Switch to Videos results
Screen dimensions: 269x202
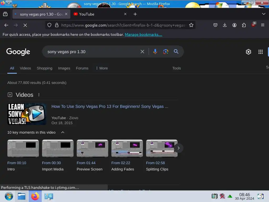[x=25, y=68]
